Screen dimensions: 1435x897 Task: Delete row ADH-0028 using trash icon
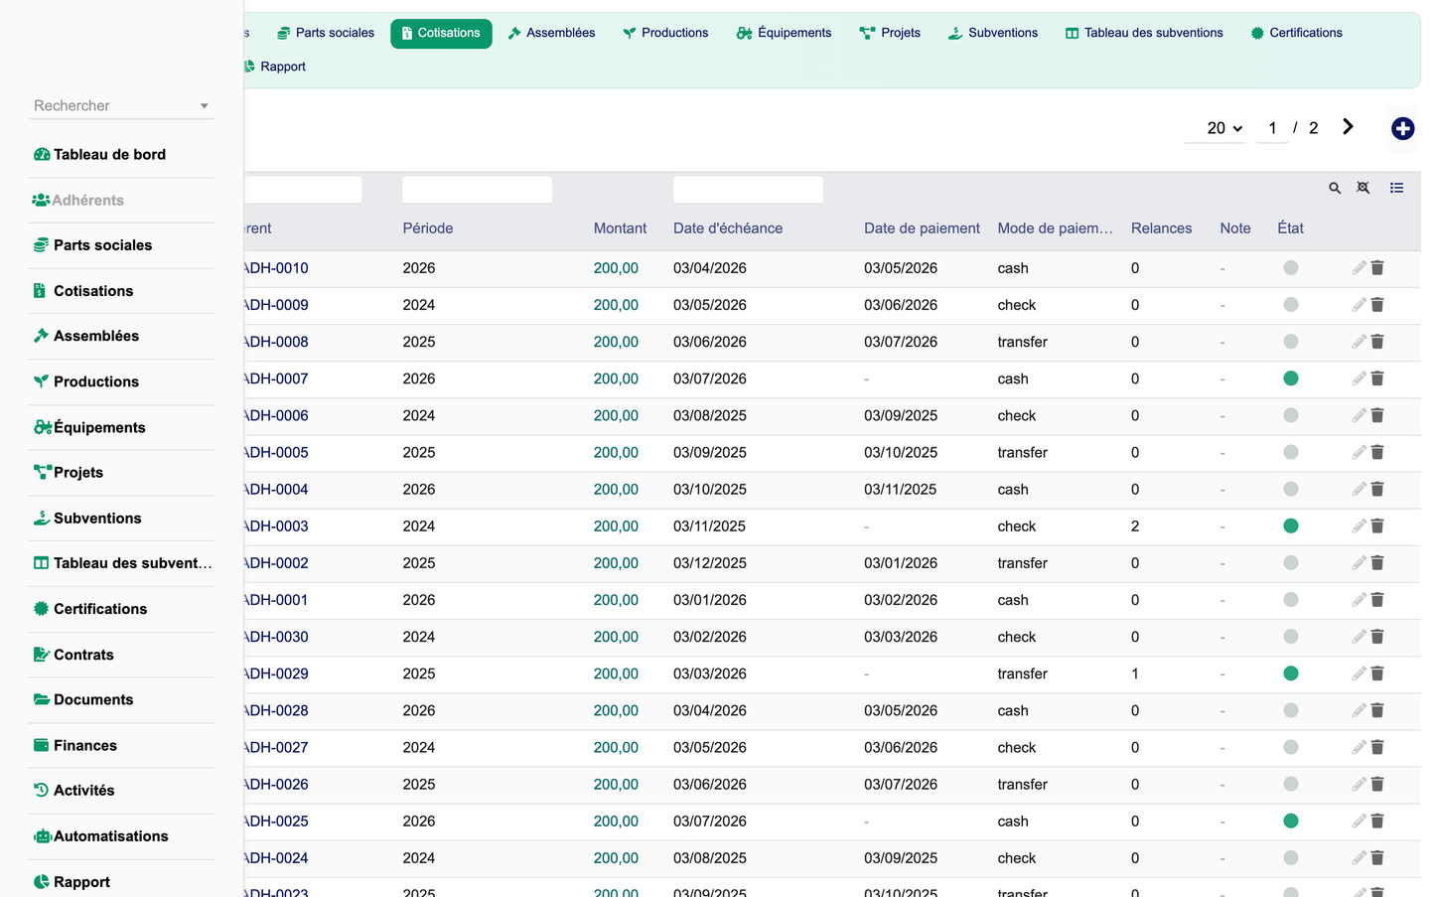coord(1377,710)
